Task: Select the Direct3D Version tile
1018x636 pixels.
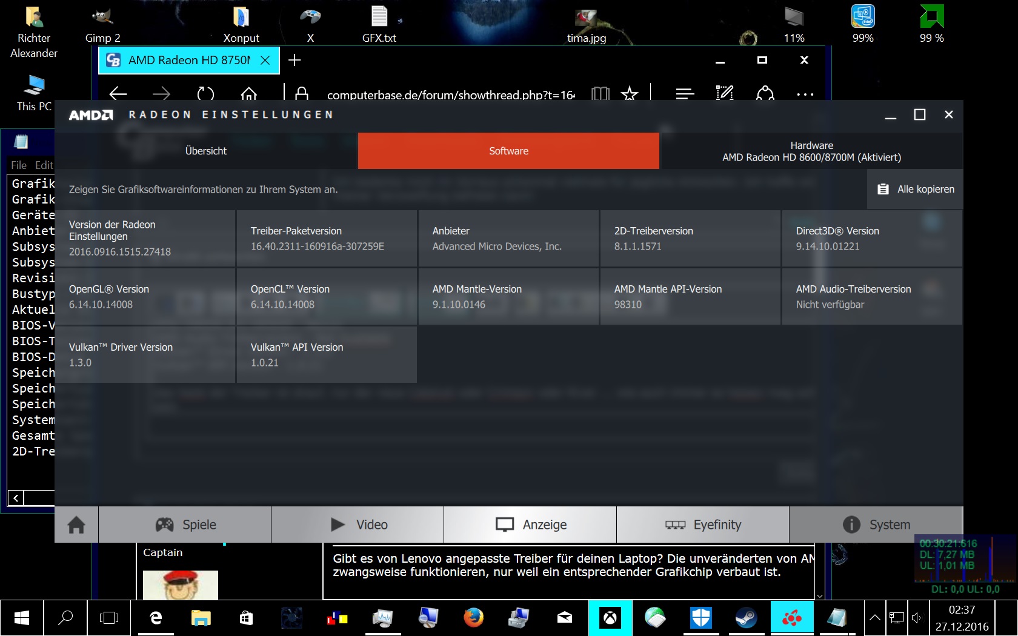Action: coord(872,239)
